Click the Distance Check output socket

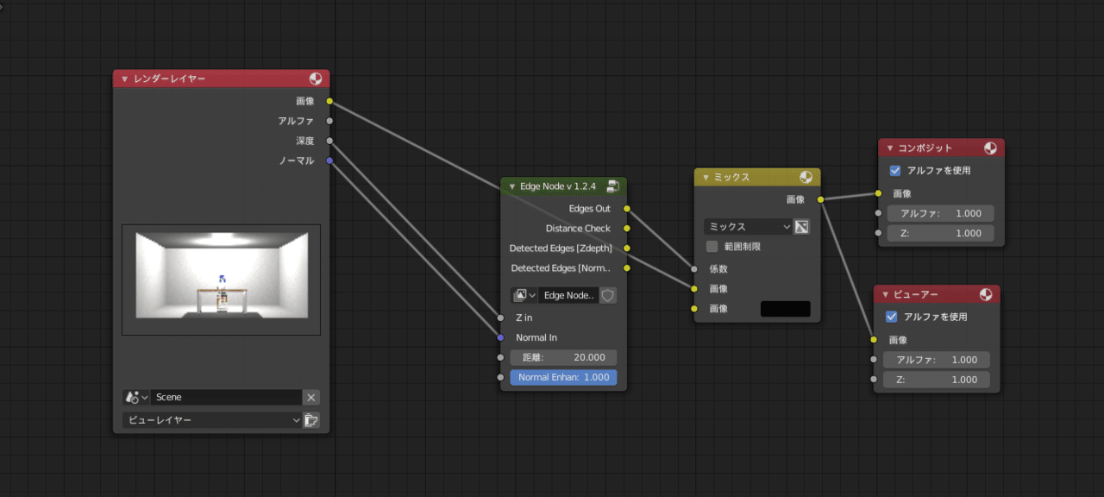(626, 229)
